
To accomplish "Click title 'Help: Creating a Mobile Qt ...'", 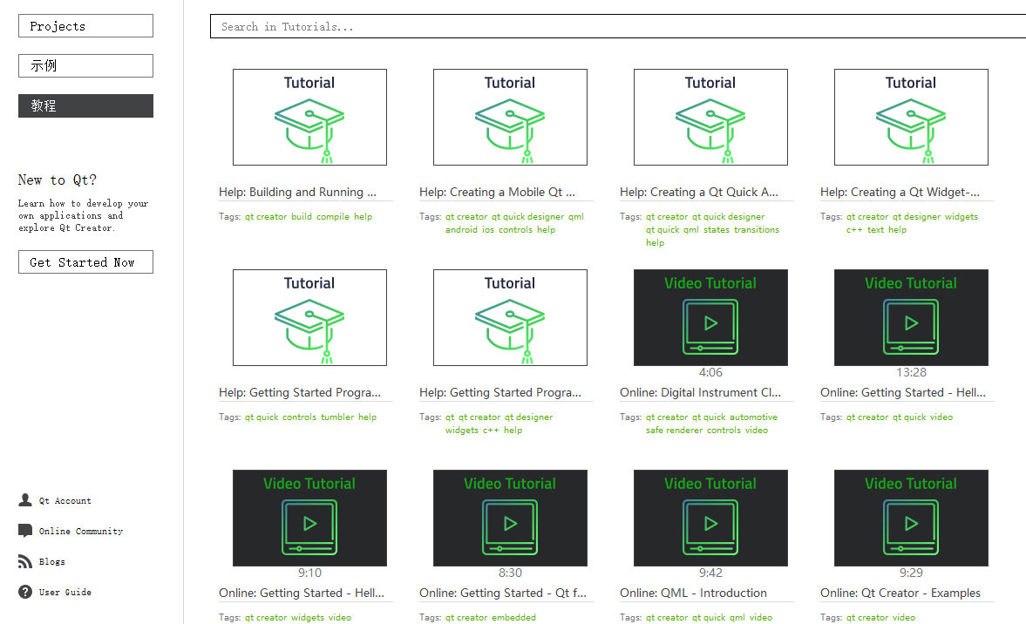I will click(x=497, y=193).
